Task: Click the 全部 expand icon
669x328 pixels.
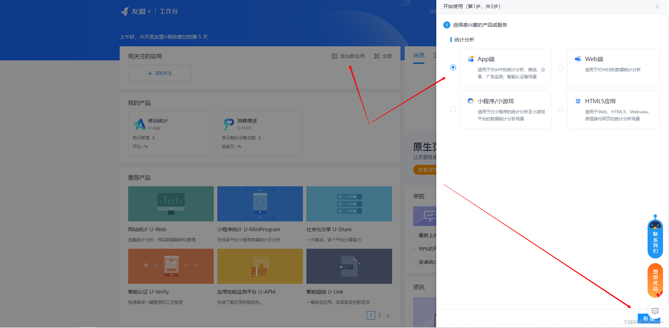Action: pyautogui.click(x=377, y=56)
